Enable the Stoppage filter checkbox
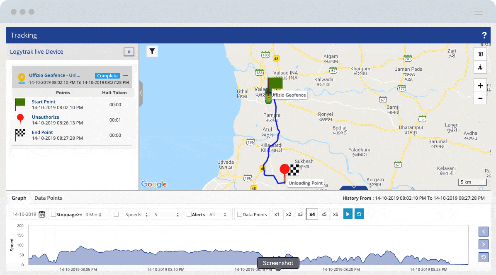The image size is (496, 275). [53, 215]
